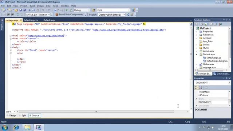
Task: Expand the Scripts folder node
Action: [x=197, y=44]
